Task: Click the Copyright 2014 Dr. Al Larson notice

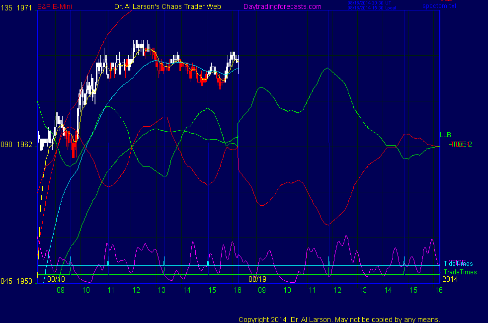Action: (x=339, y=319)
